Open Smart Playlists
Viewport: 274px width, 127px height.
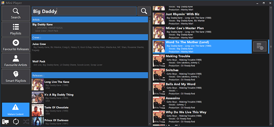pyautogui.click(x=16, y=76)
